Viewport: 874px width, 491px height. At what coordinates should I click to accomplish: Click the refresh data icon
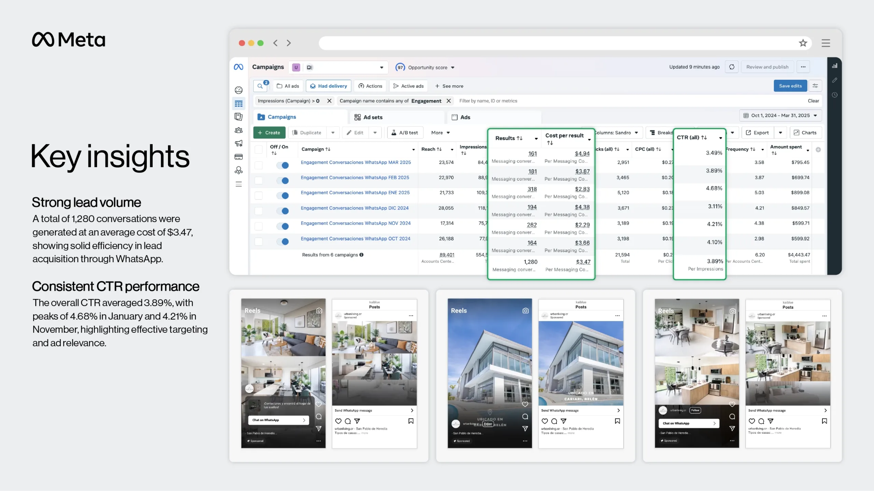point(732,67)
